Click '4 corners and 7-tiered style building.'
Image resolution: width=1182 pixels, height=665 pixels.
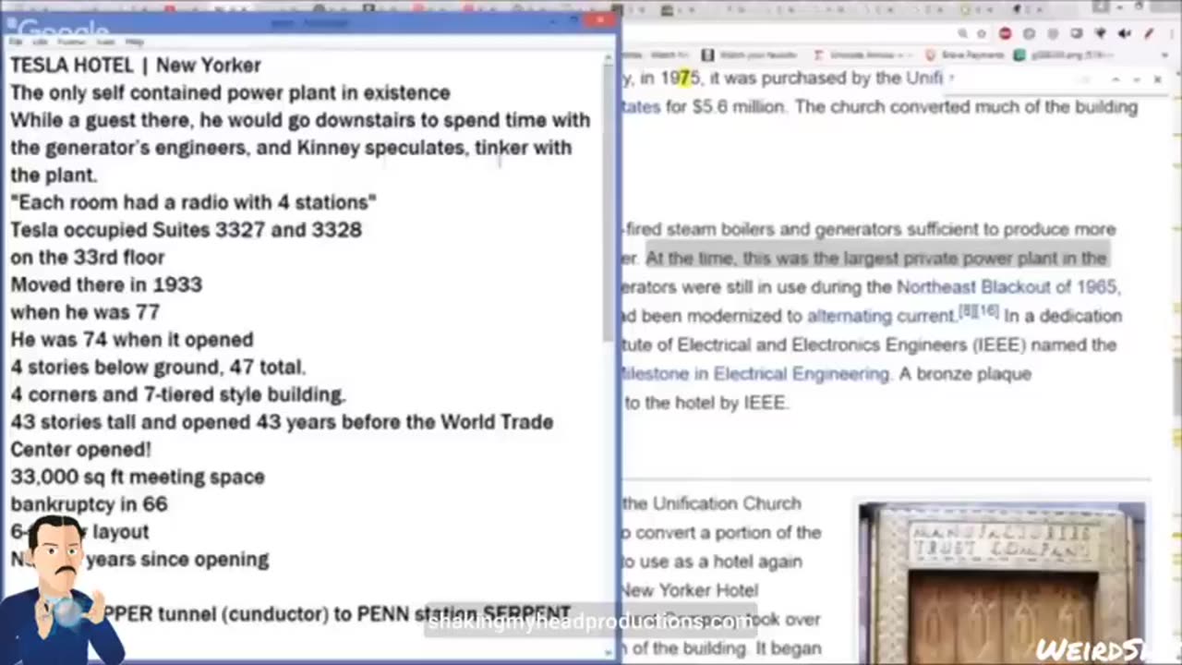(x=178, y=394)
